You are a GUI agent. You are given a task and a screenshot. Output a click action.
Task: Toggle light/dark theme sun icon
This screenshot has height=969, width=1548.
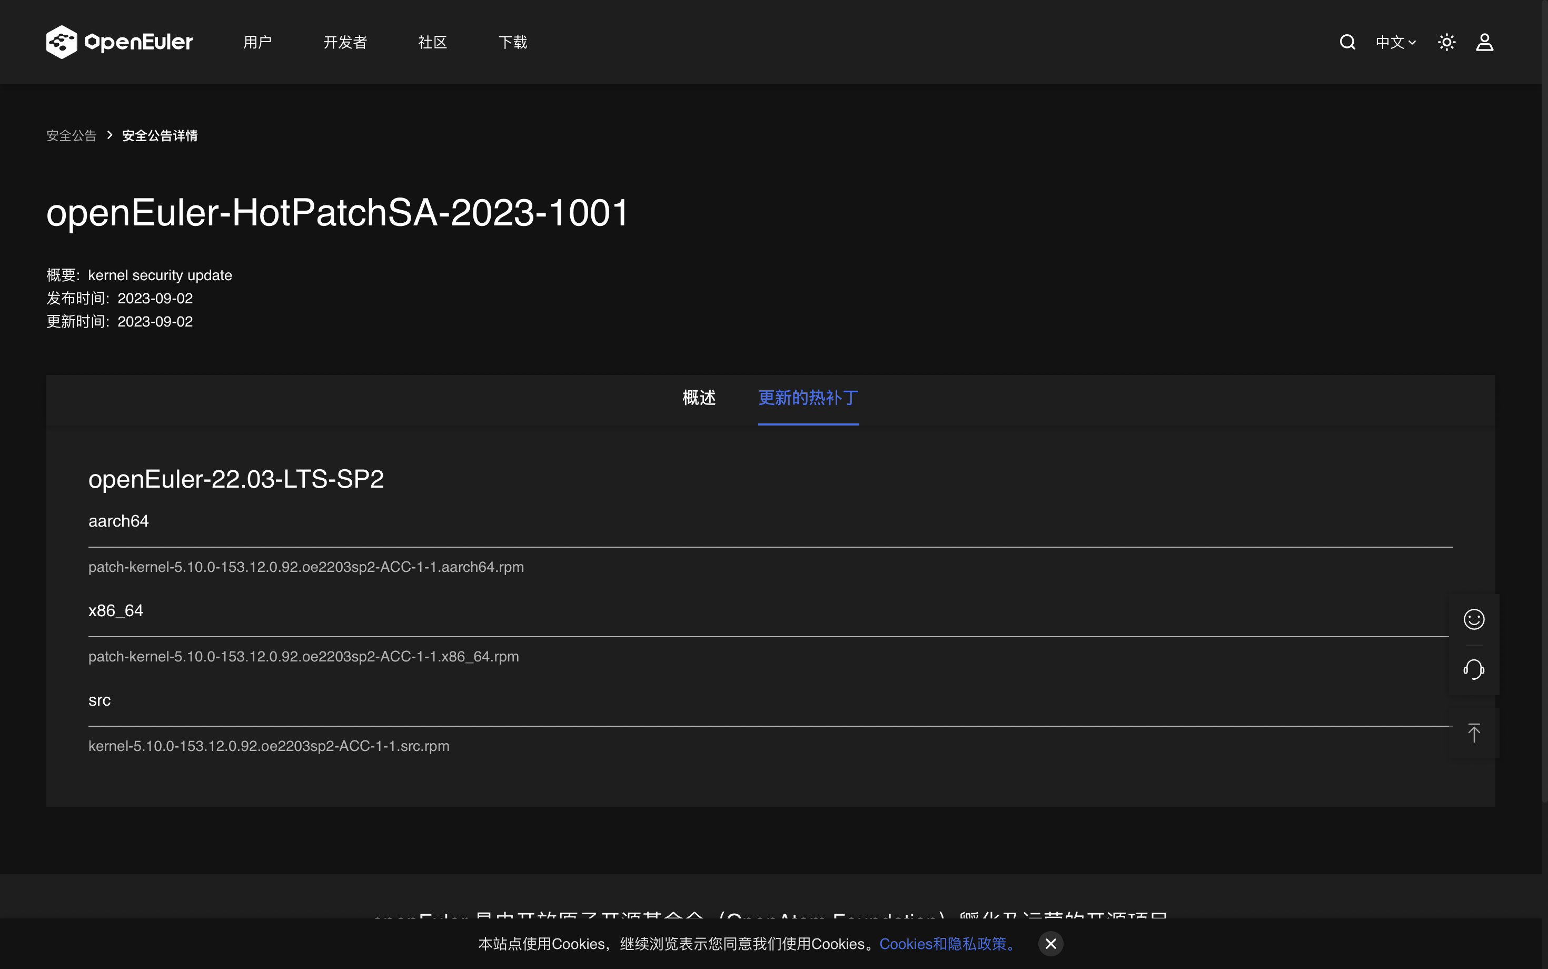pos(1447,42)
